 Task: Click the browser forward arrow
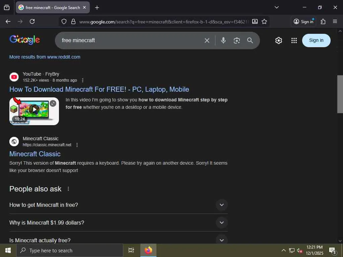click(x=20, y=21)
